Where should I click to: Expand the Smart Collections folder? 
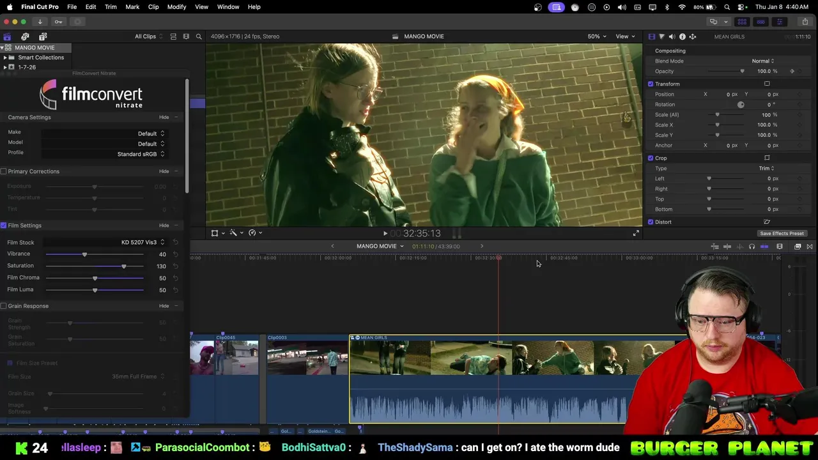[x=4, y=57]
